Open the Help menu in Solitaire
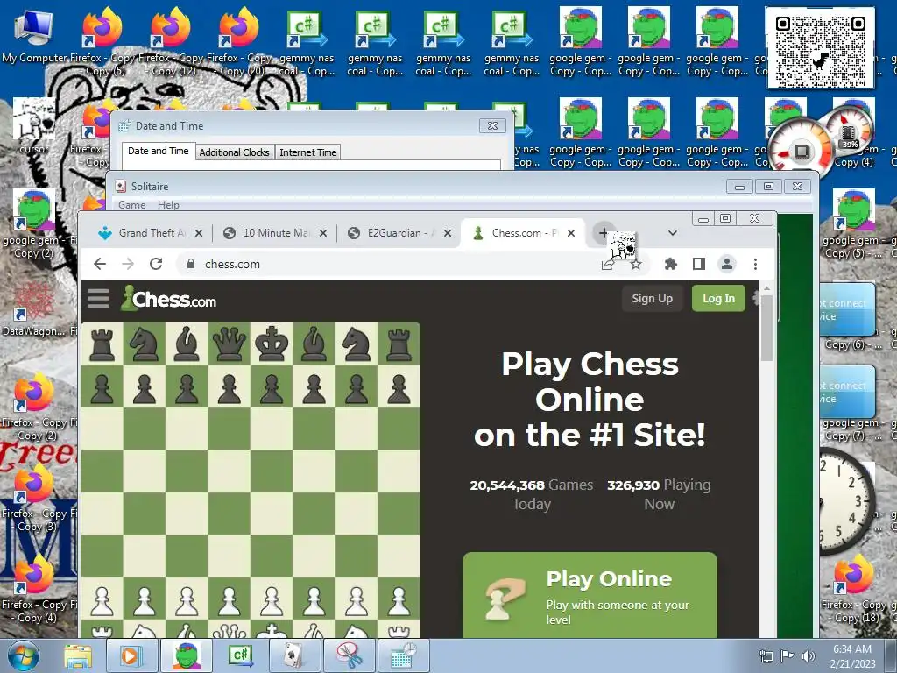The width and height of the screenshot is (897, 673). click(168, 205)
